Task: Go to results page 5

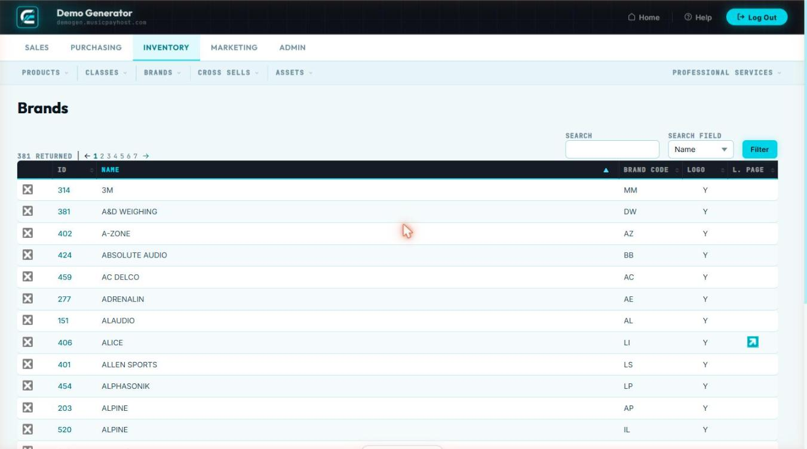Action: [x=122, y=156]
